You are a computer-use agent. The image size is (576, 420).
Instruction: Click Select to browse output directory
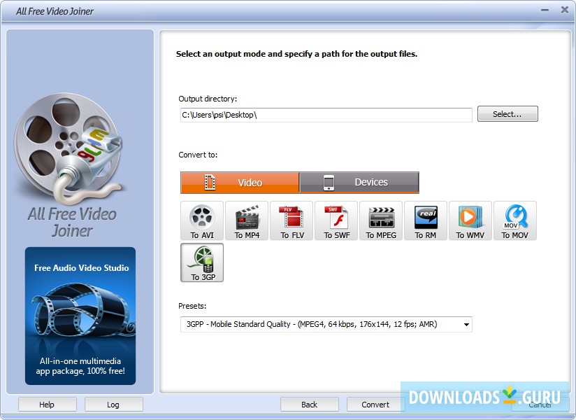tap(507, 113)
